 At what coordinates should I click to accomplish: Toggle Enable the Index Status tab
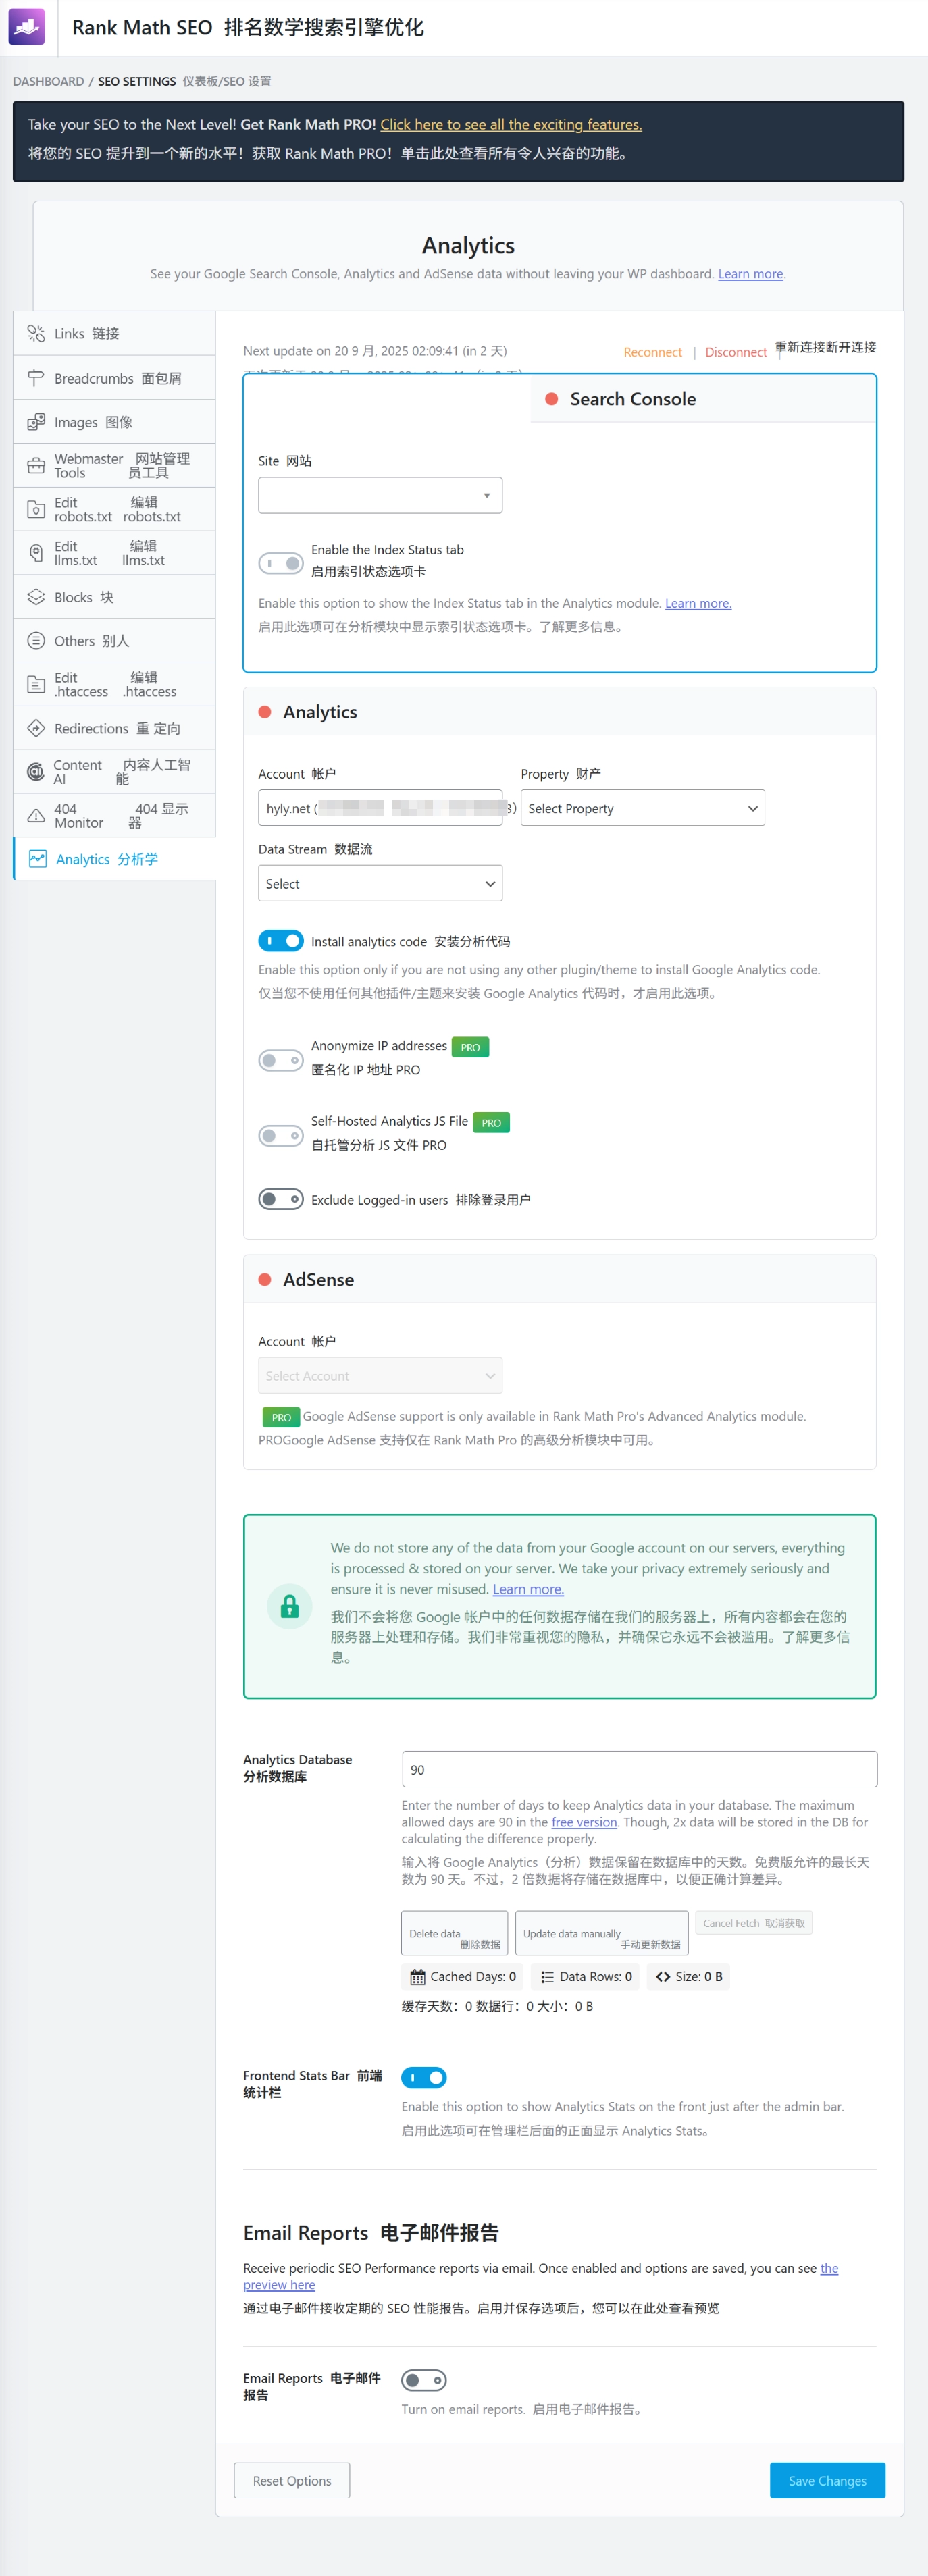tap(281, 563)
